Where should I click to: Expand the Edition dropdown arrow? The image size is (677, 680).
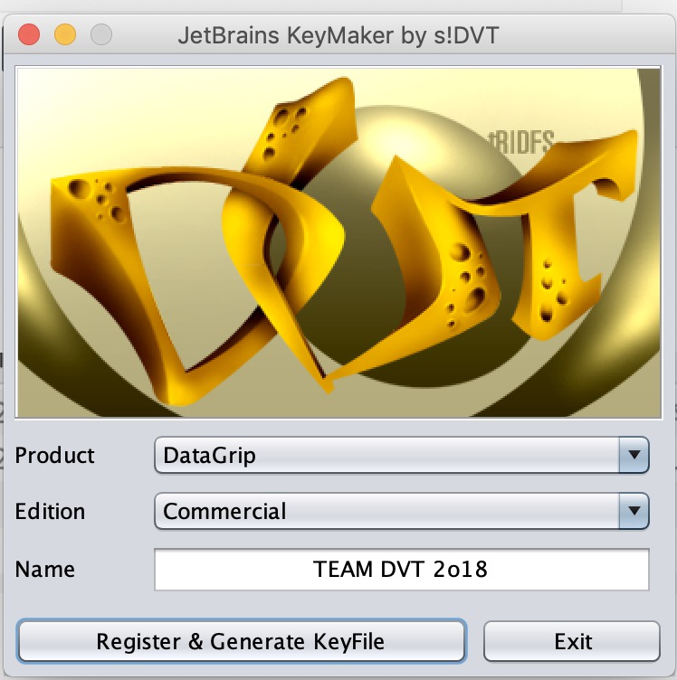pyautogui.click(x=634, y=511)
